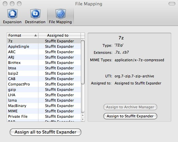Select the CompactPro format row

click(x=44, y=84)
